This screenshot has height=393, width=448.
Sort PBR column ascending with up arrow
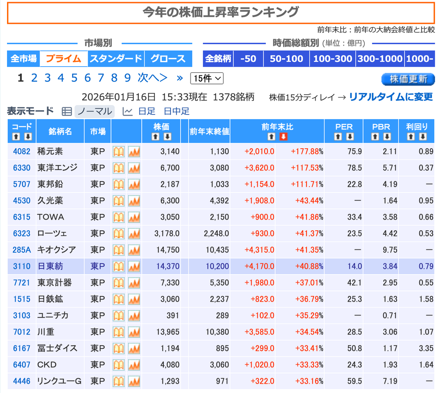coord(375,137)
